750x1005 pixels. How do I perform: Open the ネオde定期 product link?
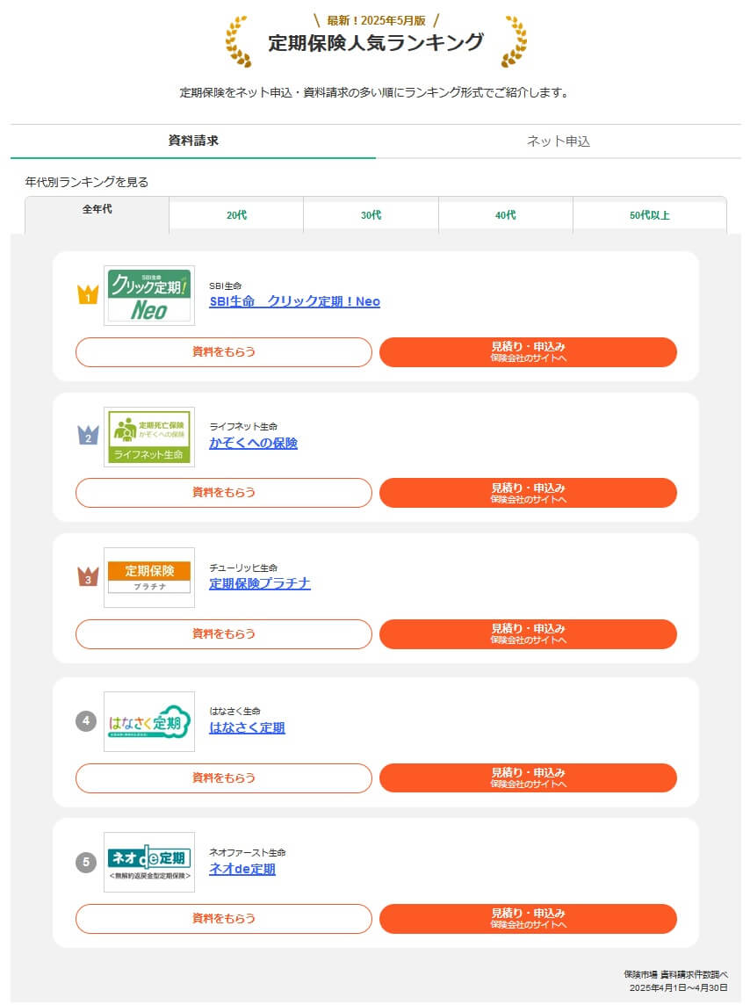(242, 869)
